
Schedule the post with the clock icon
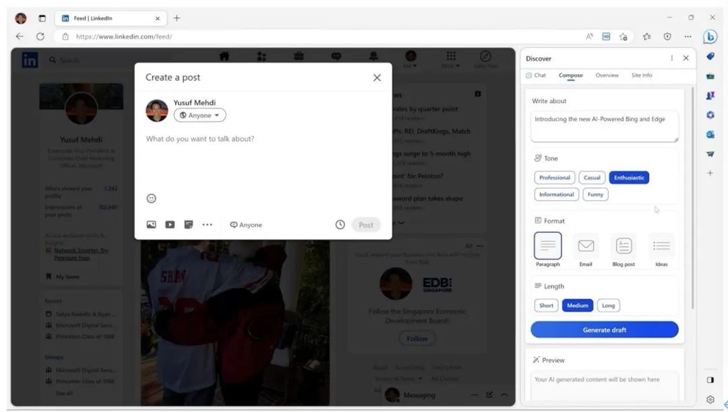tap(340, 225)
